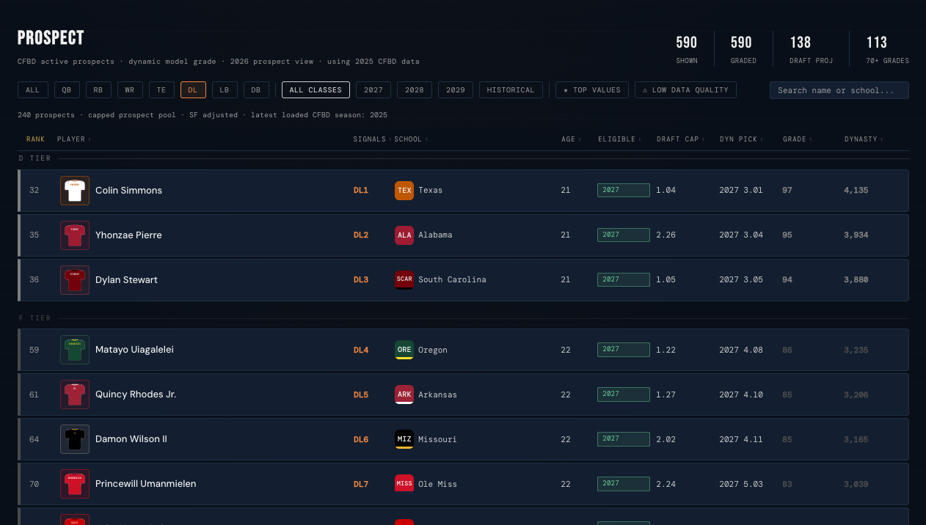
Task: Select the All Classes button
Action: [316, 90]
